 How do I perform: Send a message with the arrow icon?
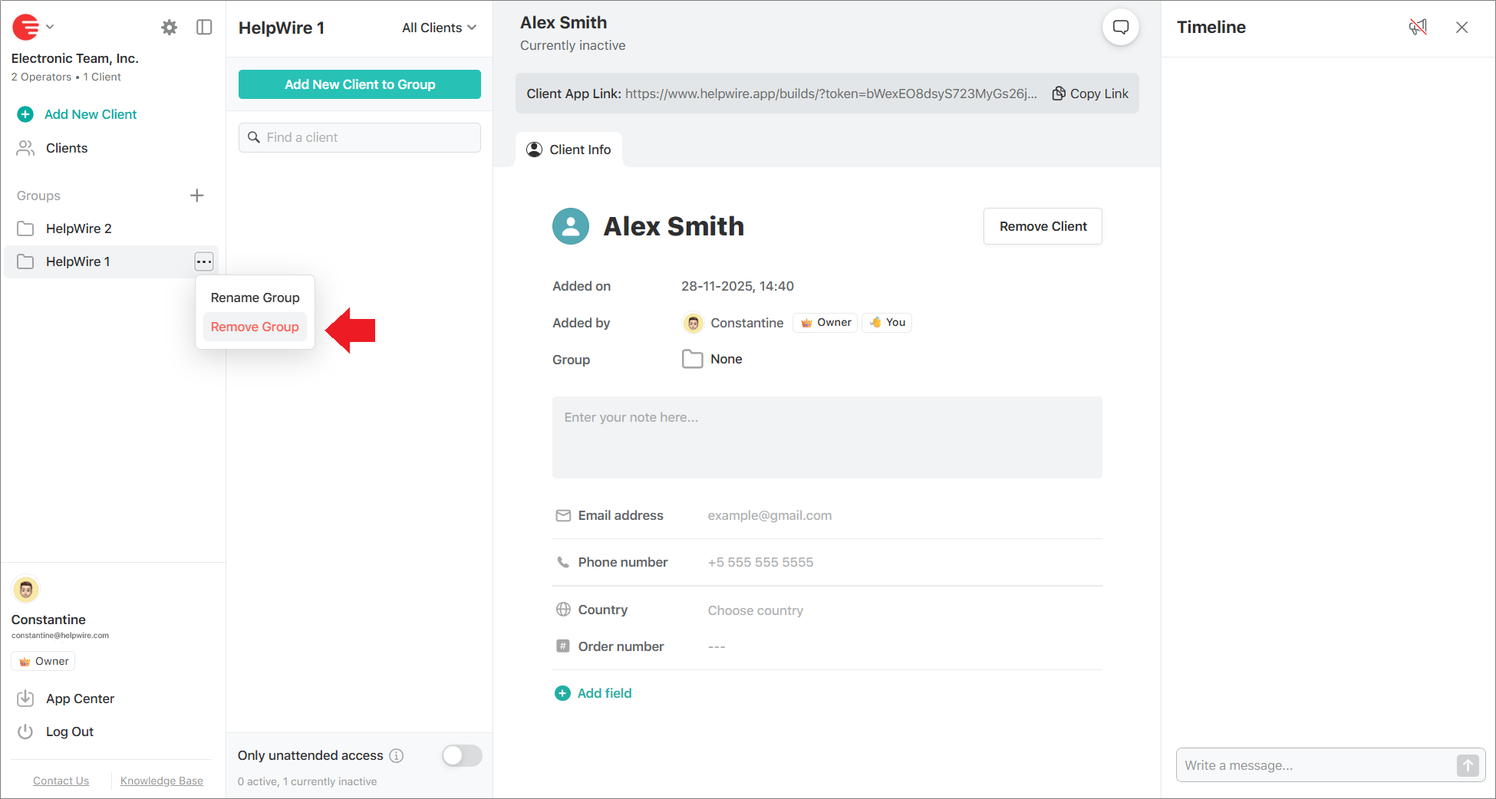click(1468, 765)
